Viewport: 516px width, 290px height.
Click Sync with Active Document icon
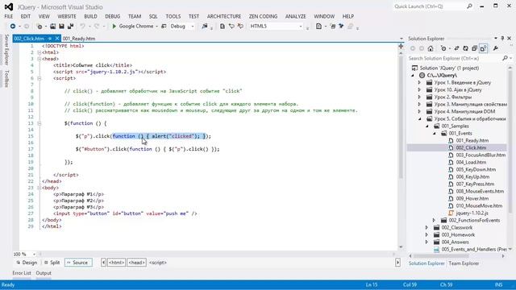pos(456,48)
